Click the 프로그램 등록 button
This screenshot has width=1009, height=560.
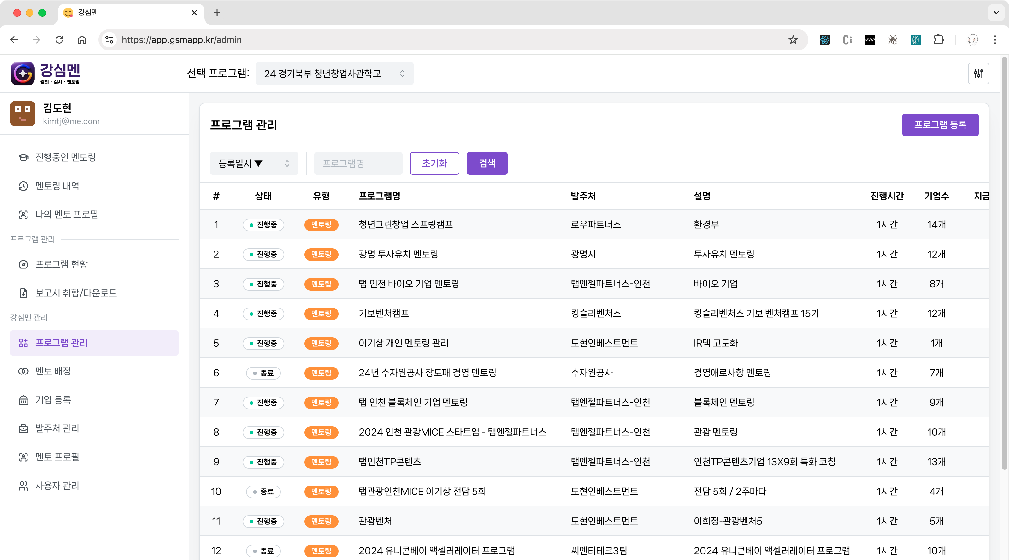[940, 125]
